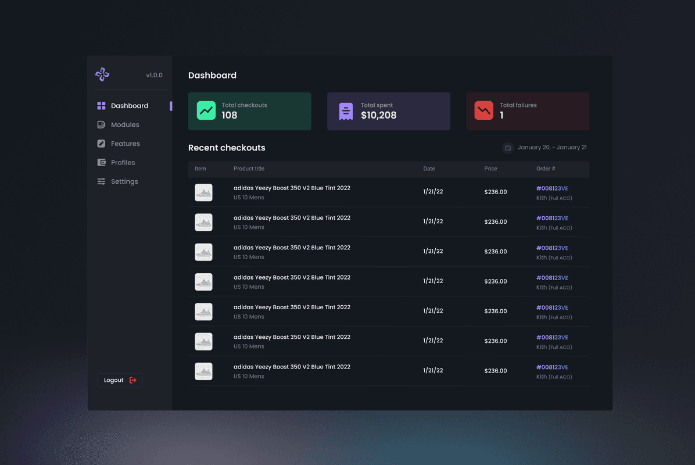Open Features via its pencil icon
This screenshot has height=465, width=695.
point(100,143)
